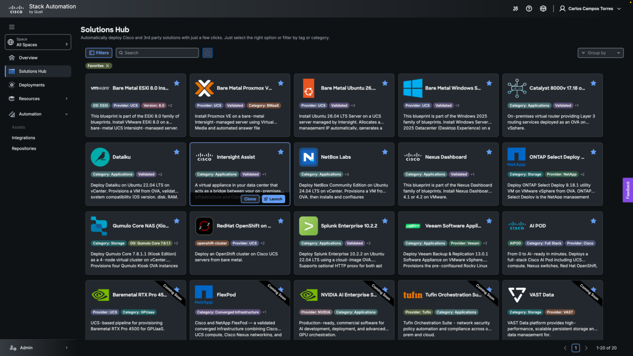This screenshot has width=633, height=356.
Task: Open Repositories under Automation
Action: [x=24, y=148]
